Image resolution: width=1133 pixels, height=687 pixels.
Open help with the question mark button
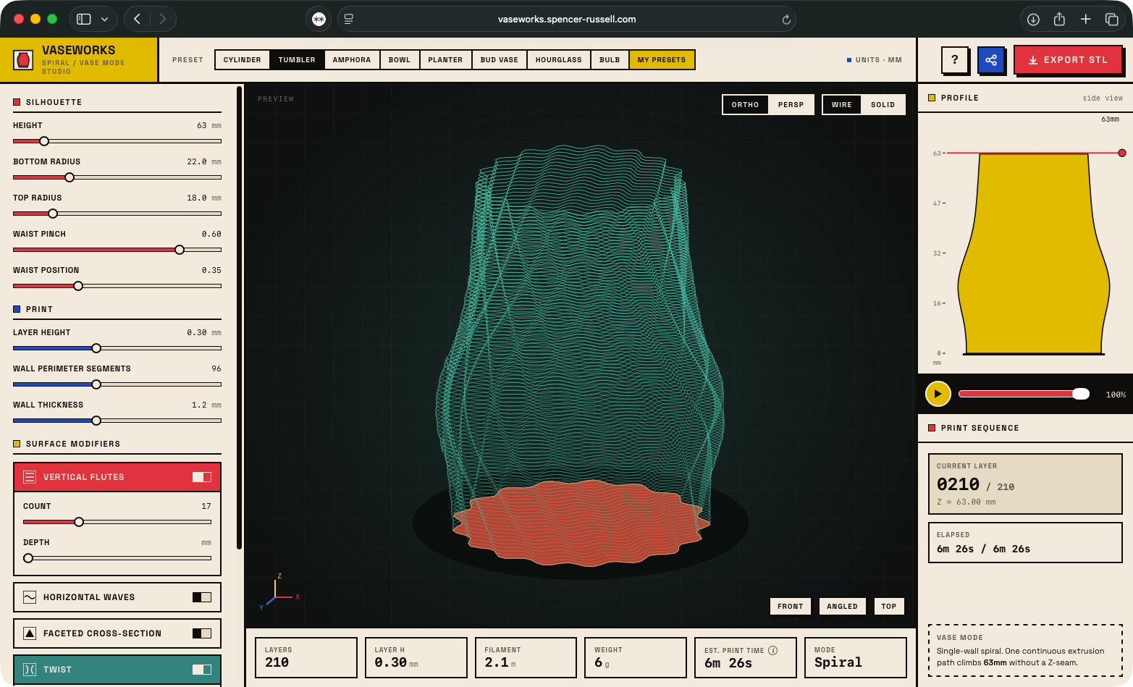click(x=955, y=60)
